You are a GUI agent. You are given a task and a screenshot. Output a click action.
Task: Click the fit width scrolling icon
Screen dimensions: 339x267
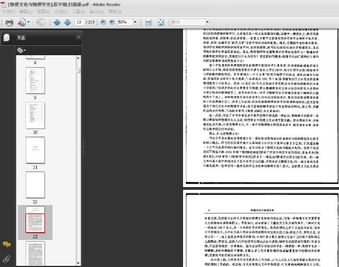(x=148, y=22)
